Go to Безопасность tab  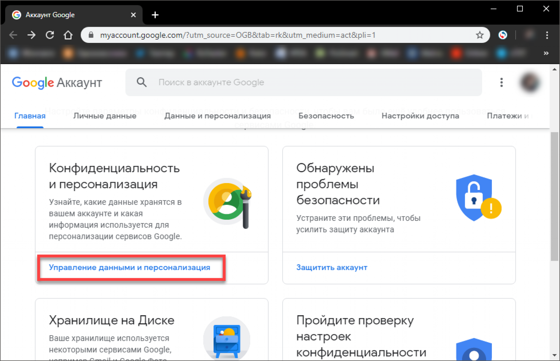[x=326, y=116]
